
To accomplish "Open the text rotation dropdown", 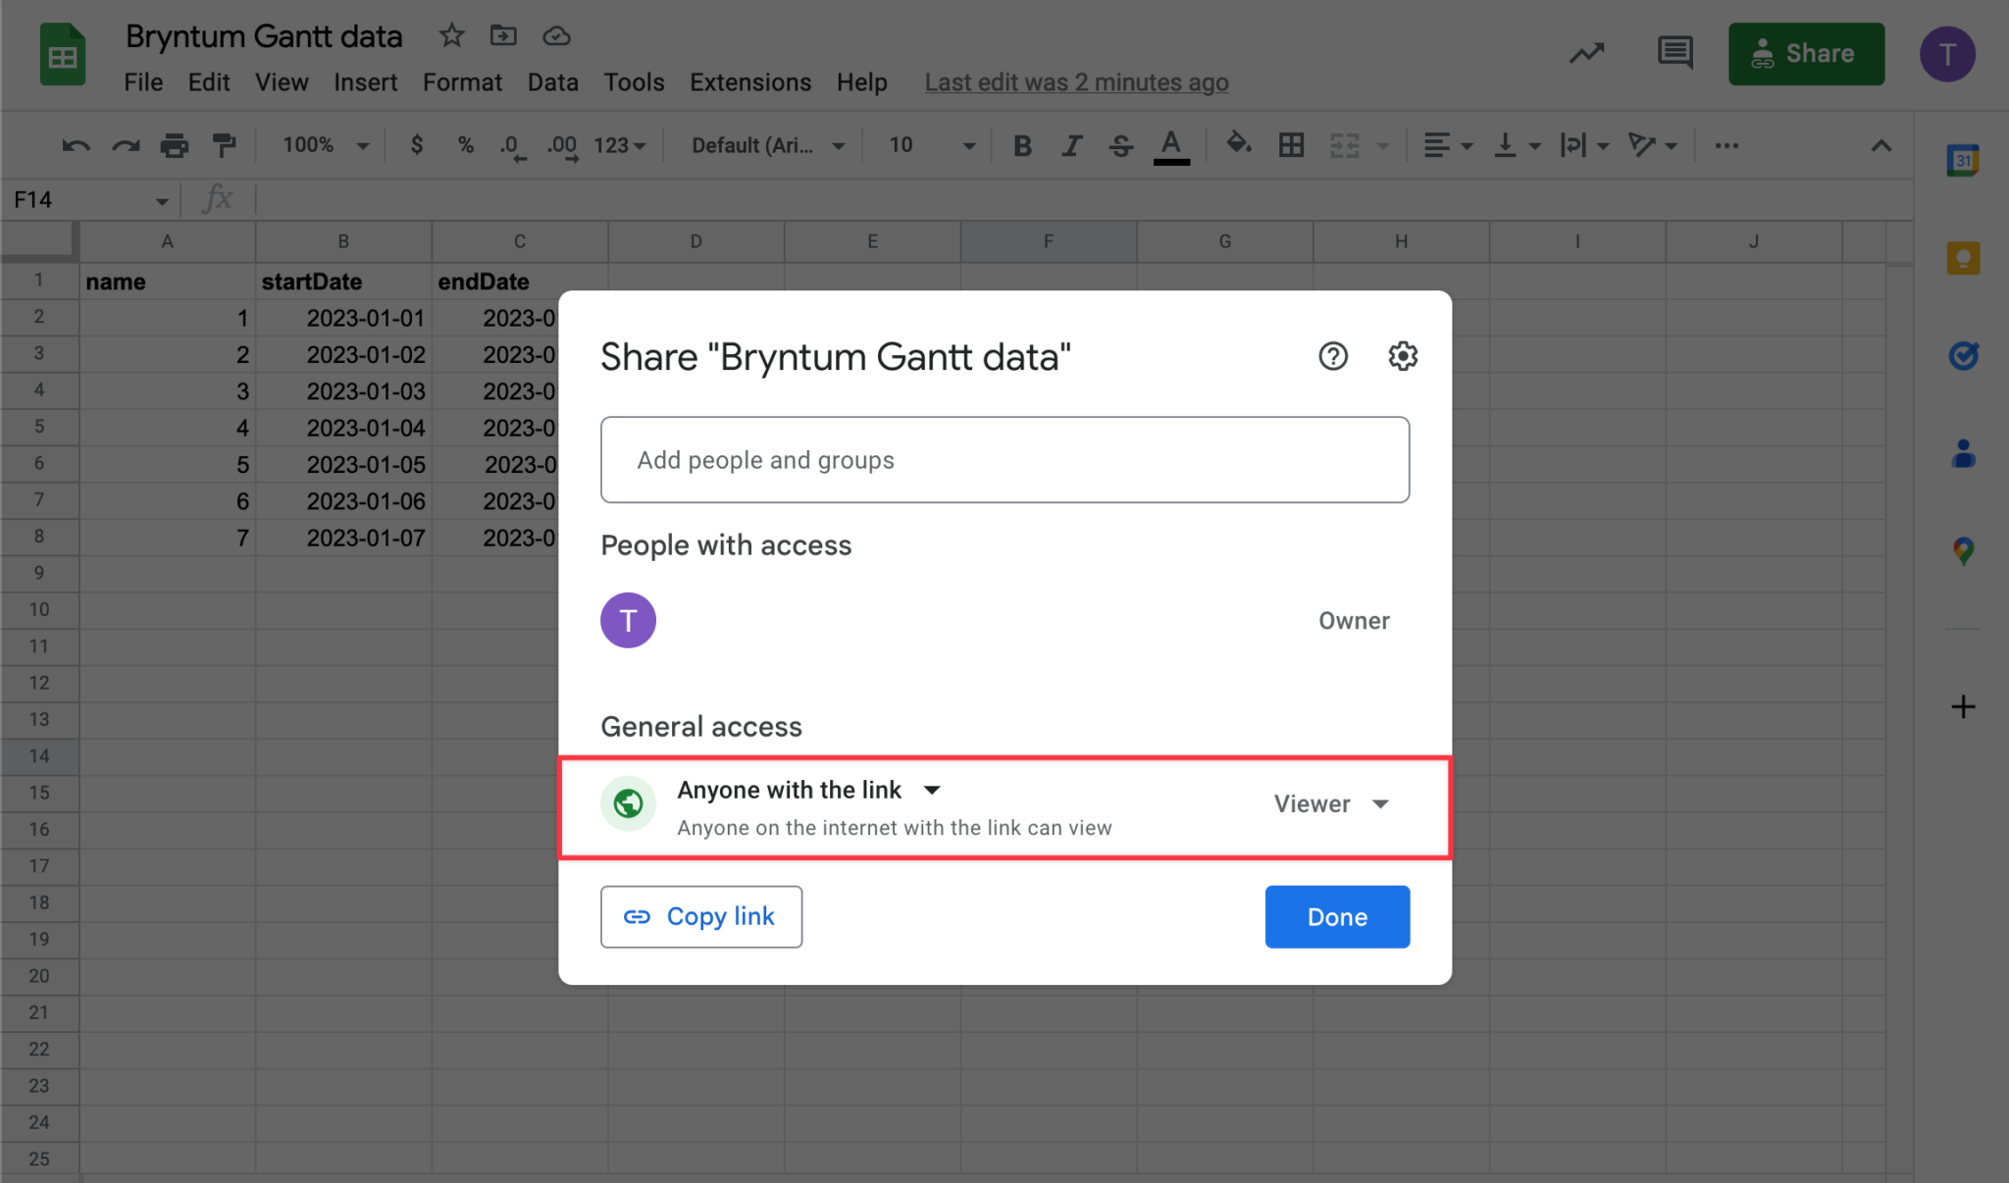I will pyautogui.click(x=1653, y=146).
